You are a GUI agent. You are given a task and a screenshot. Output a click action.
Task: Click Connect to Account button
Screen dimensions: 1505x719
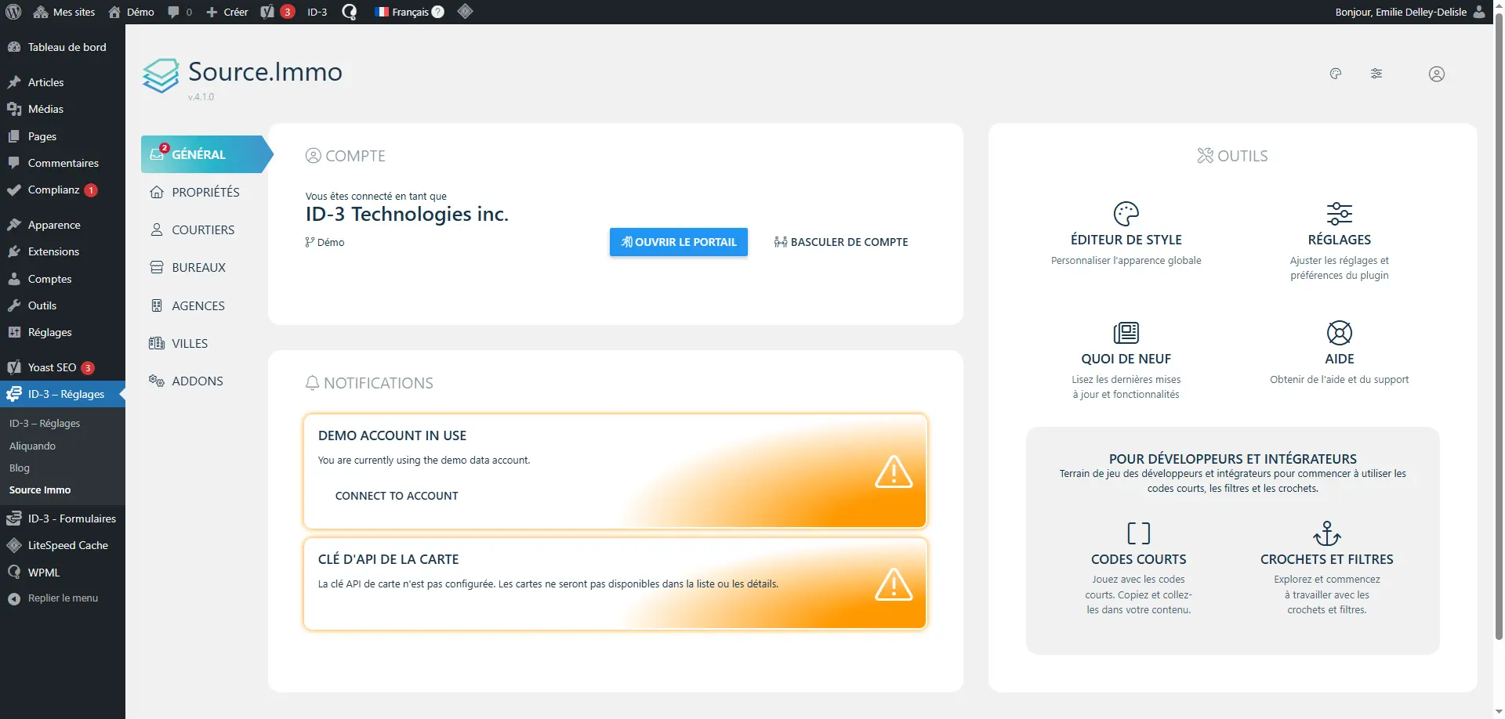(397, 496)
